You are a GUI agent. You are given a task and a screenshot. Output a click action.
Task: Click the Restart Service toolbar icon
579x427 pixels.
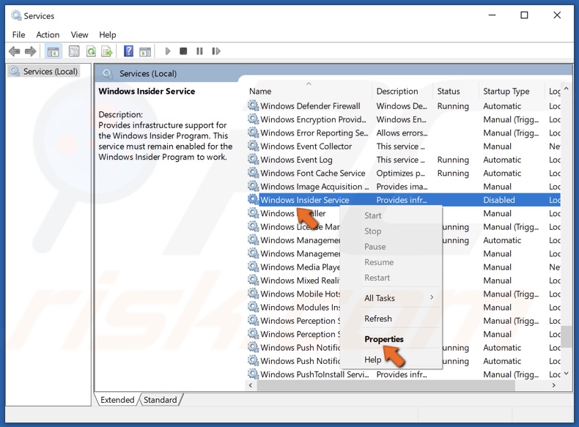pos(216,51)
